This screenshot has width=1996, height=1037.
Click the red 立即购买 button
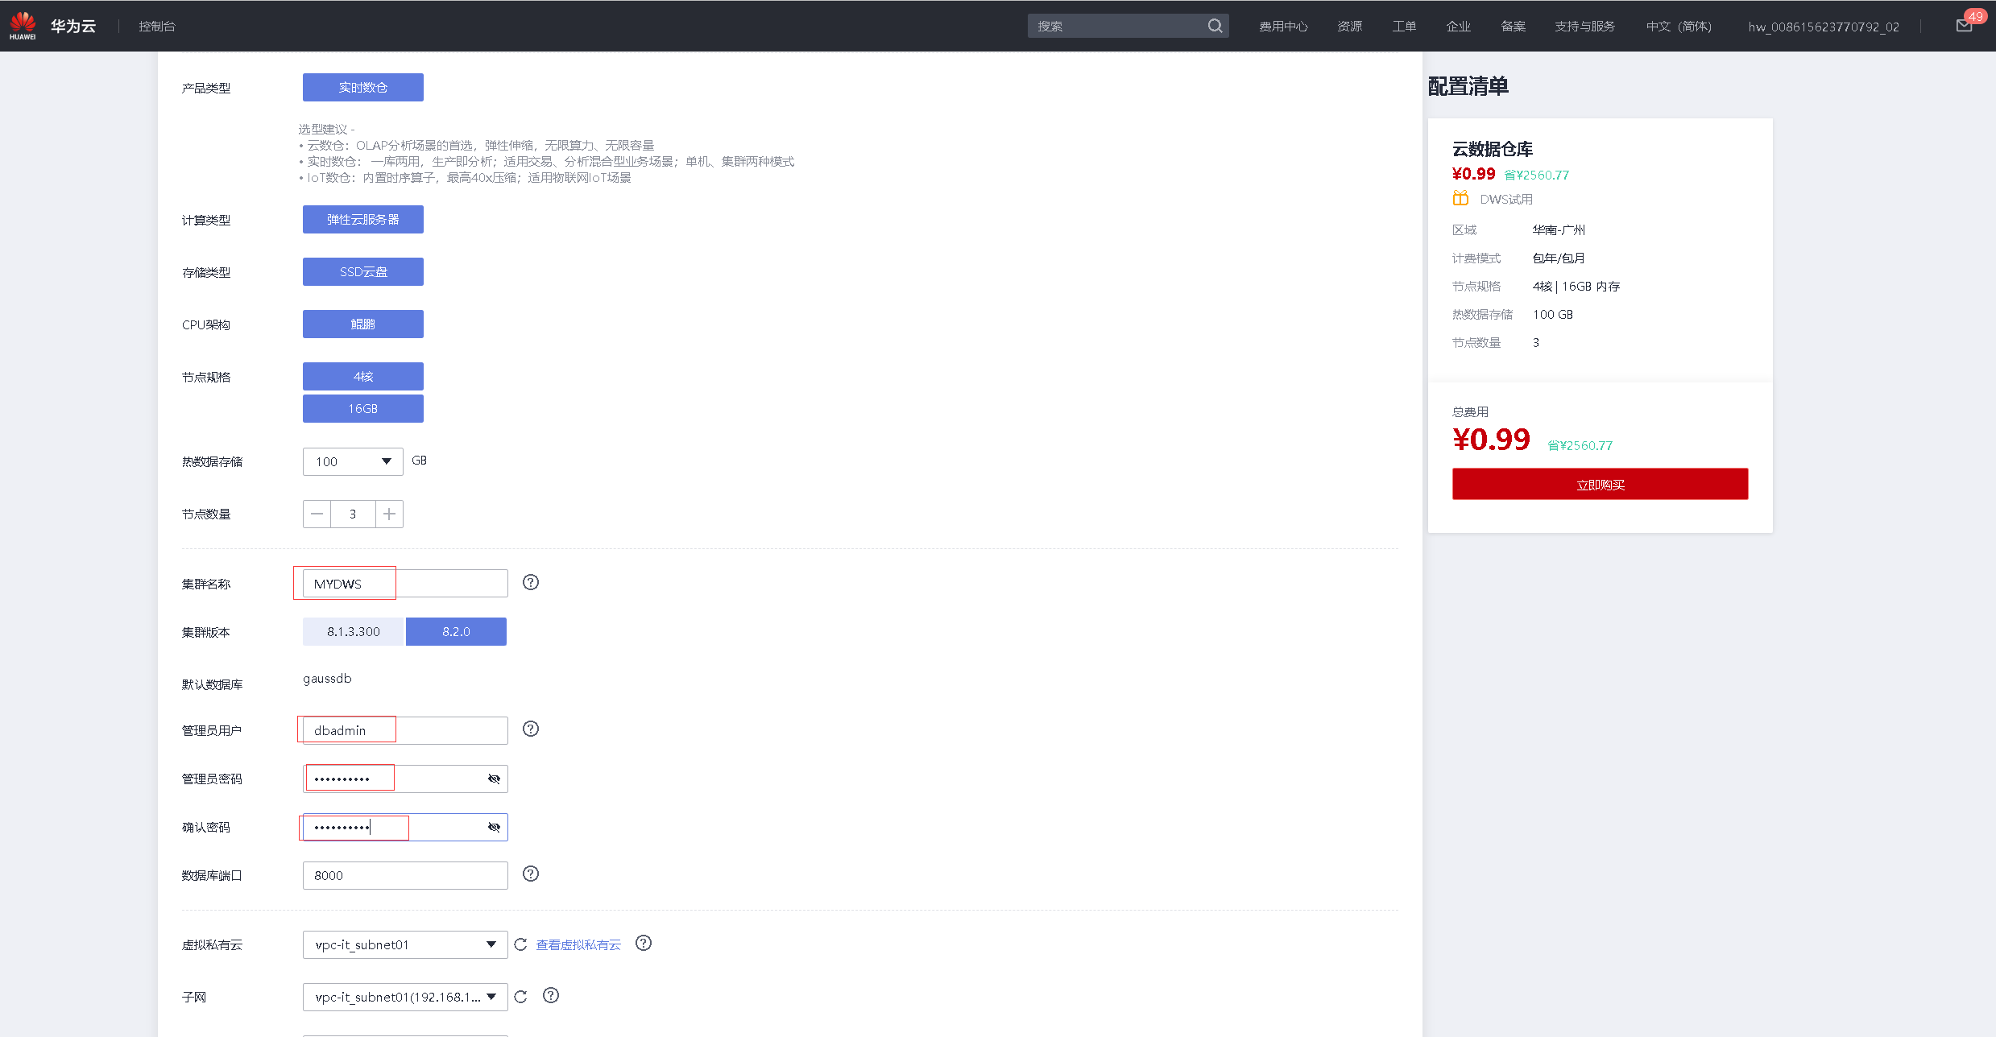[x=1600, y=484]
